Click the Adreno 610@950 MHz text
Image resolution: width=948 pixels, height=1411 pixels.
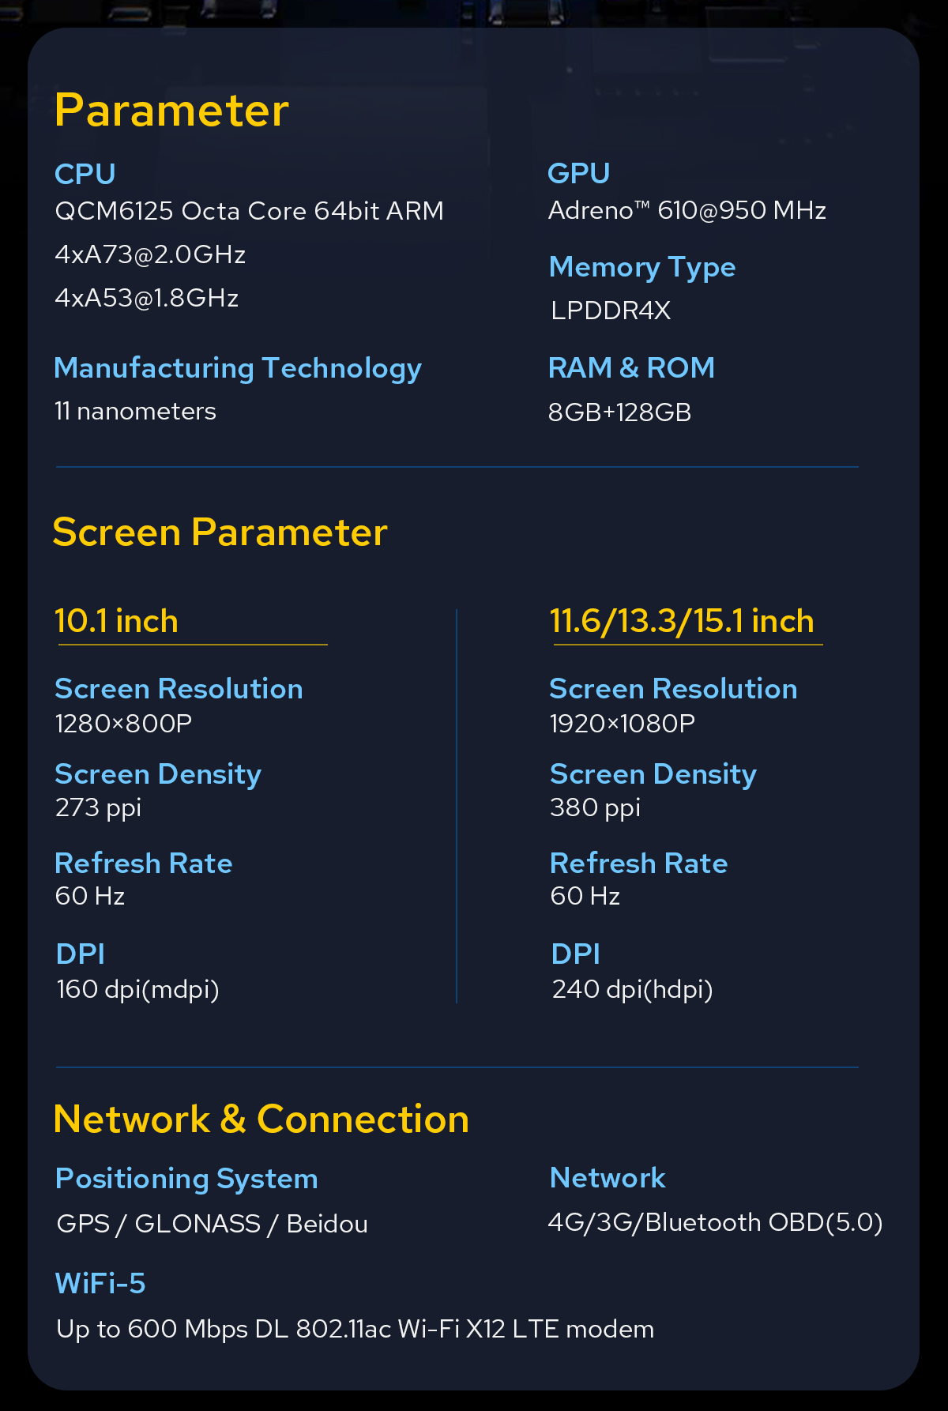[x=687, y=210]
